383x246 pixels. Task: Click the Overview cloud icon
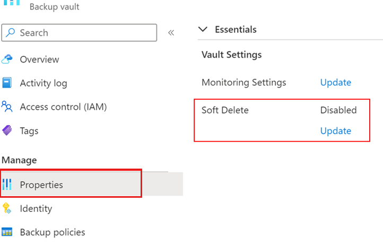tap(7, 59)
